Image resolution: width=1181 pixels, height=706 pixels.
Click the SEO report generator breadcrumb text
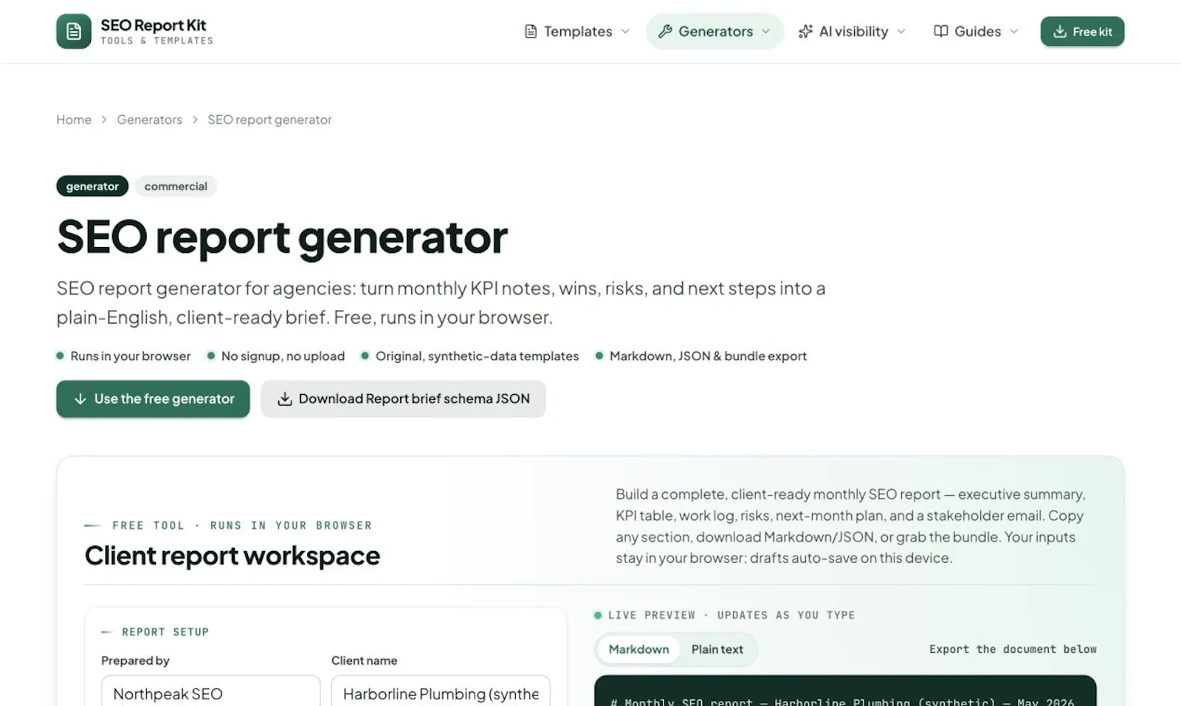pos(269,120)
